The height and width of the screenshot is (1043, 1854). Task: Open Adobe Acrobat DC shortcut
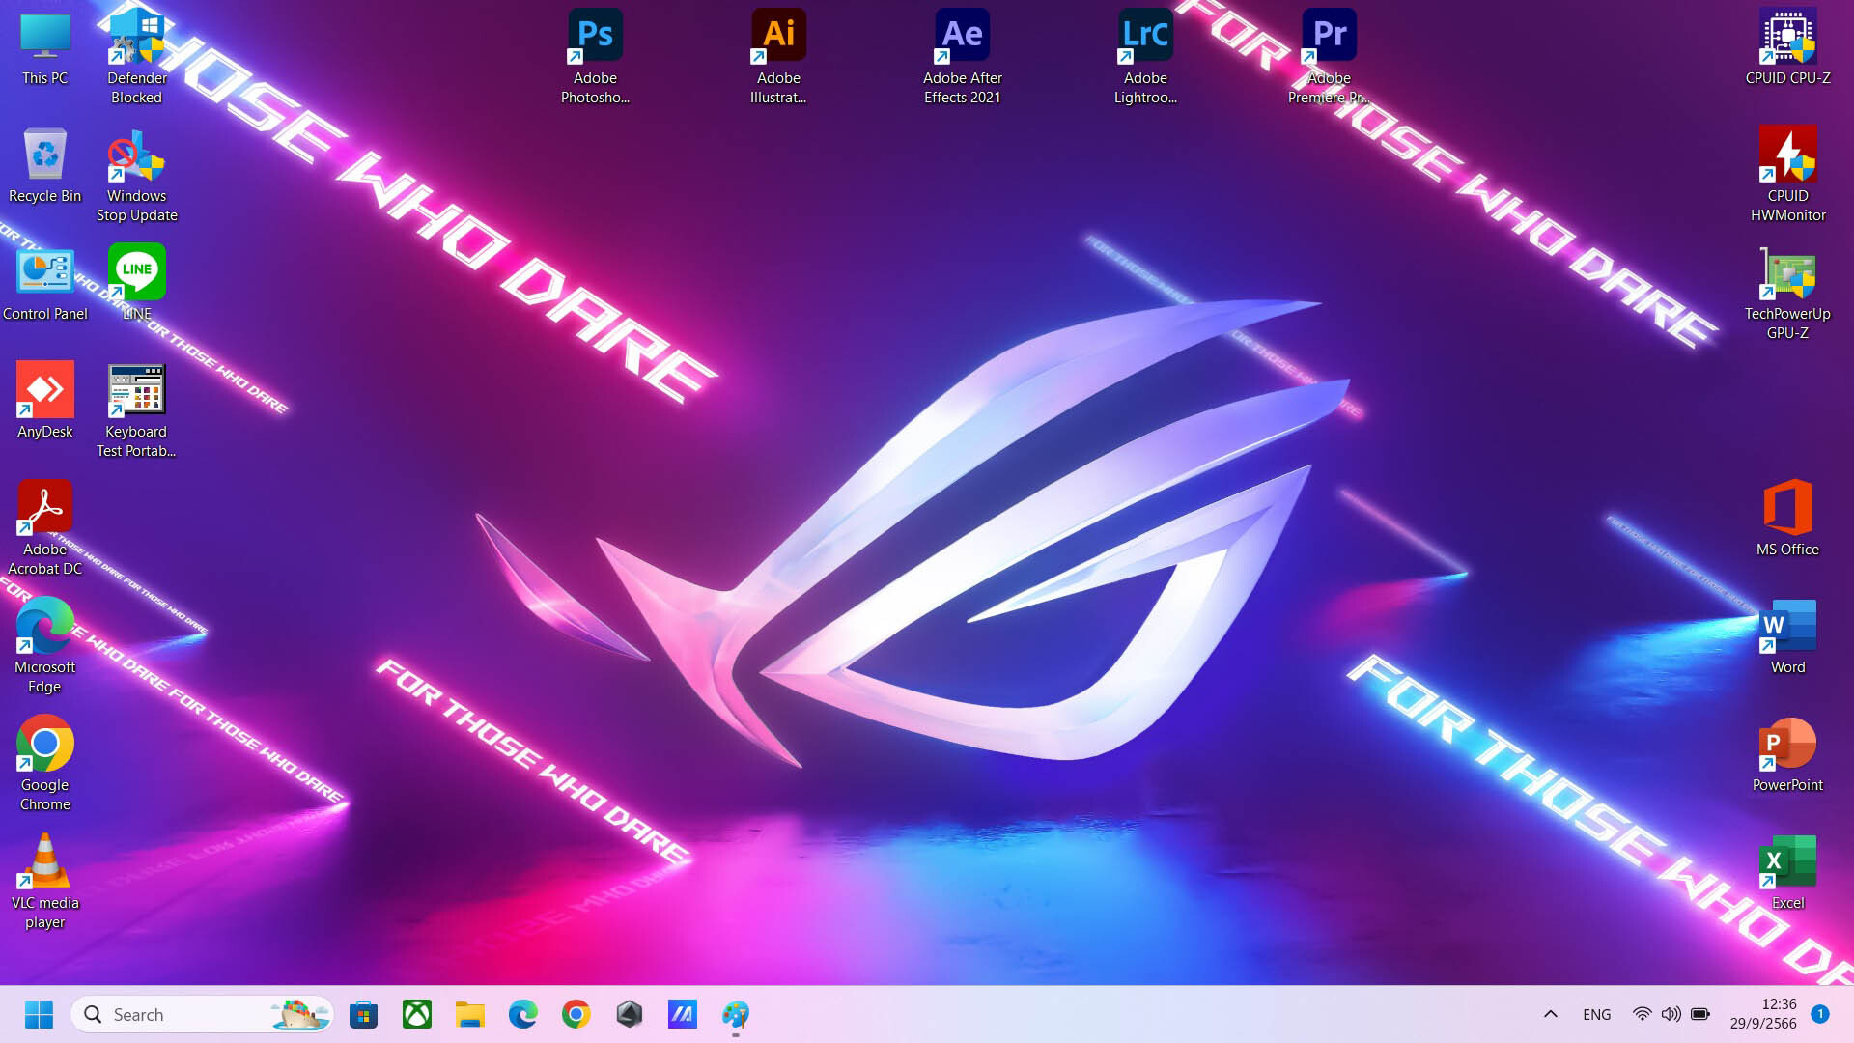coord(44,528)
